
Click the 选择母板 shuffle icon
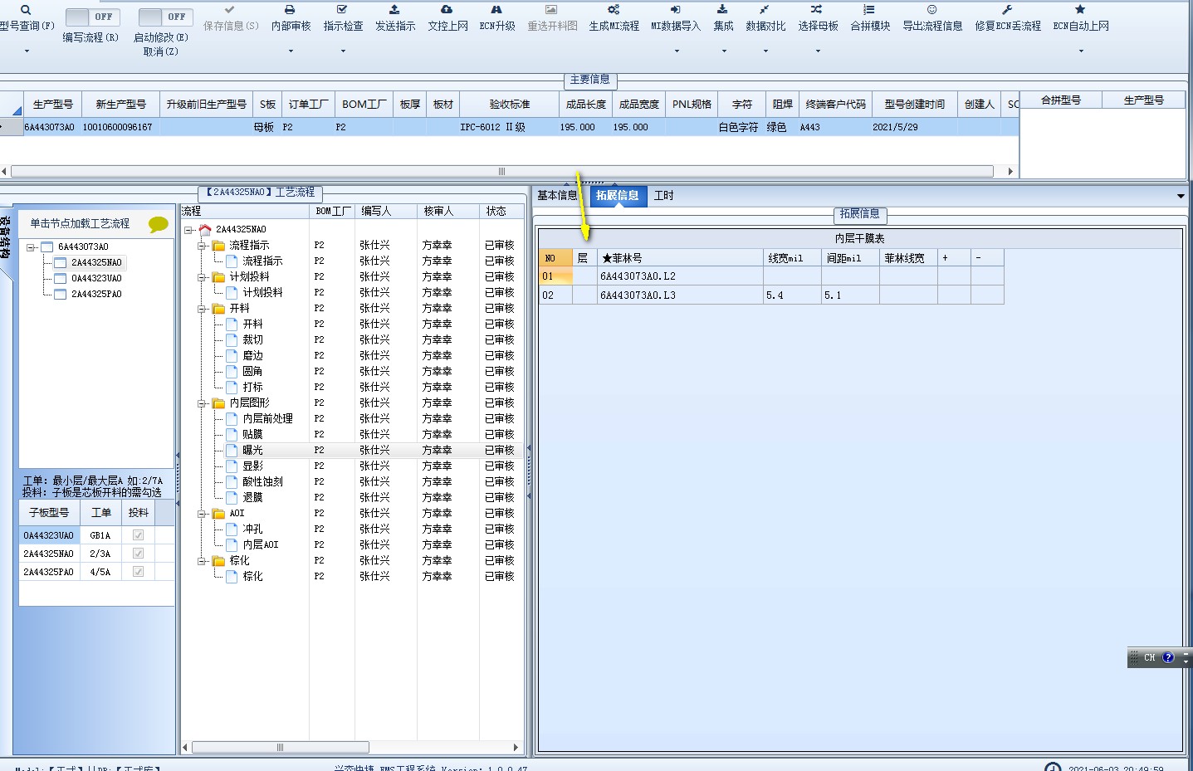[817, 10]
